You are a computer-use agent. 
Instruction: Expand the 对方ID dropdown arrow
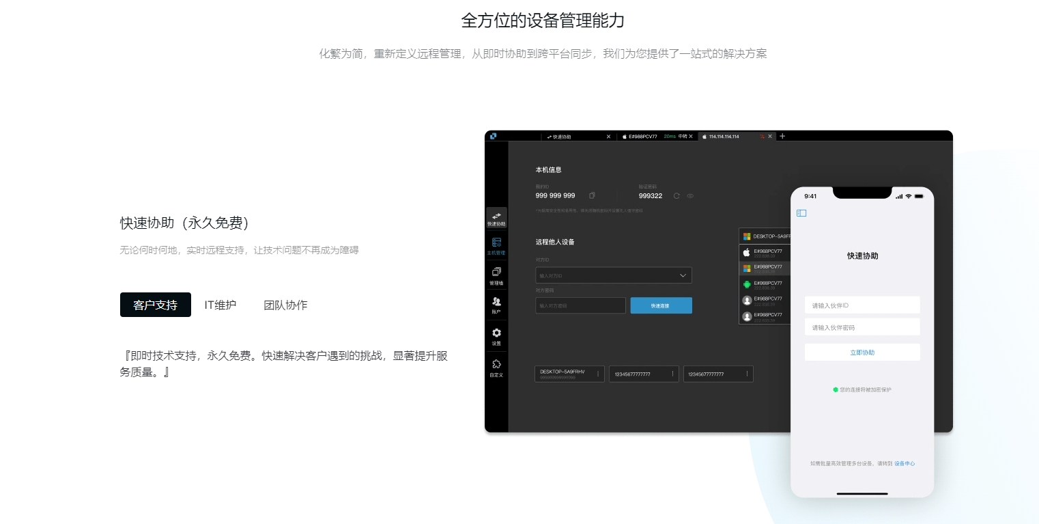683,275
